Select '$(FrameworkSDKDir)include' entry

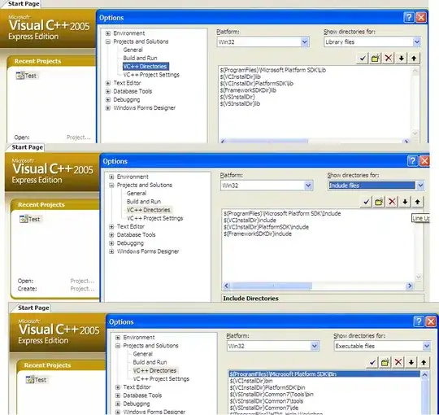pos(258,234)
